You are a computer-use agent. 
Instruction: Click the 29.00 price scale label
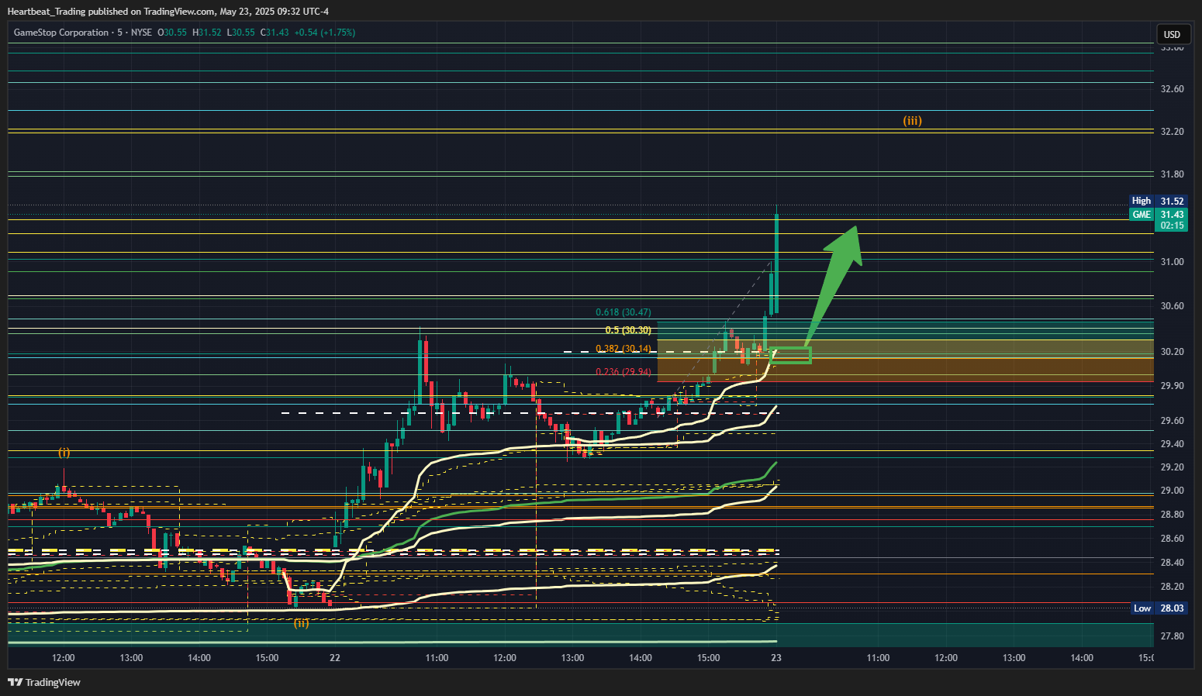click(x=1172, y=491)
